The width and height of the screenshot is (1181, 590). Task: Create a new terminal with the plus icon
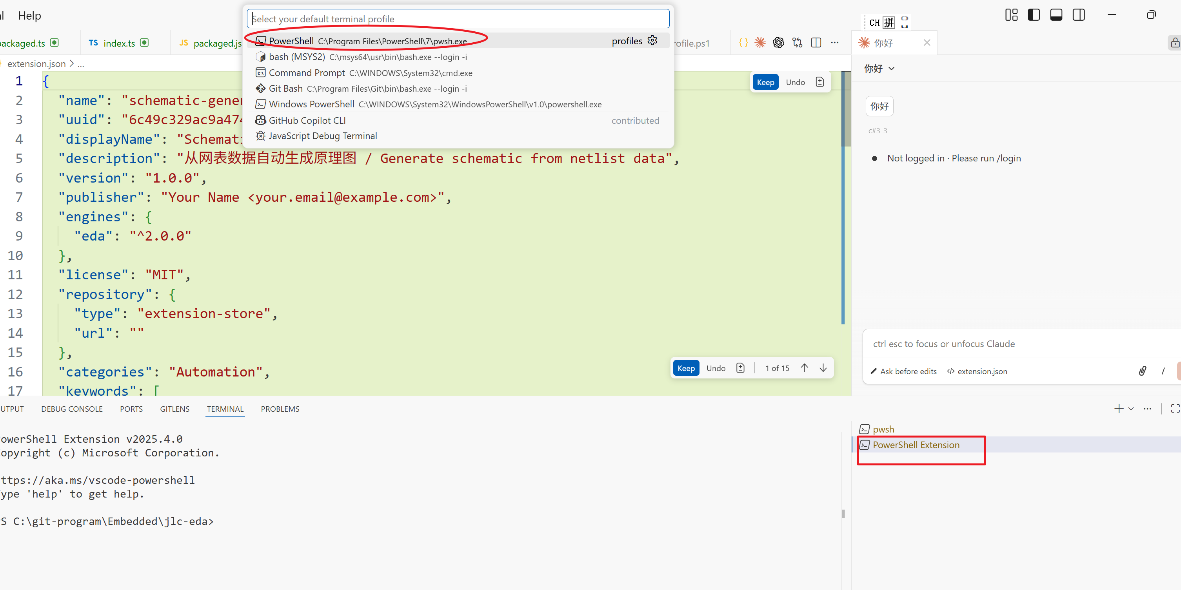[1119, 408]
